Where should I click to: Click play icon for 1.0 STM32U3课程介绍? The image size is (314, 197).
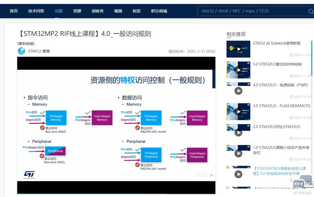click(238, 153)
